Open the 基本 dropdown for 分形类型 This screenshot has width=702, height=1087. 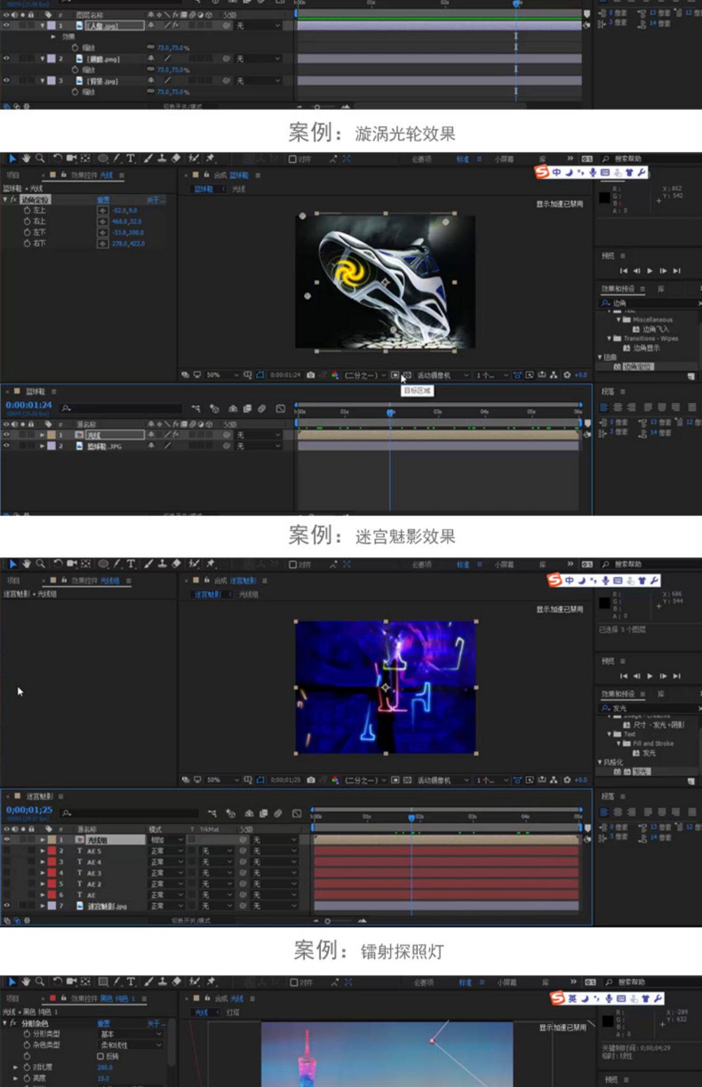click(x=131, y=1034)
